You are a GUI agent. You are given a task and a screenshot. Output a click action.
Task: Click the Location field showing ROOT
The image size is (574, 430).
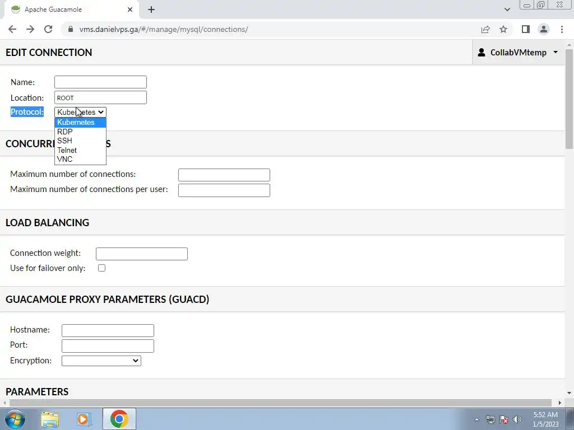pos(100,97)
